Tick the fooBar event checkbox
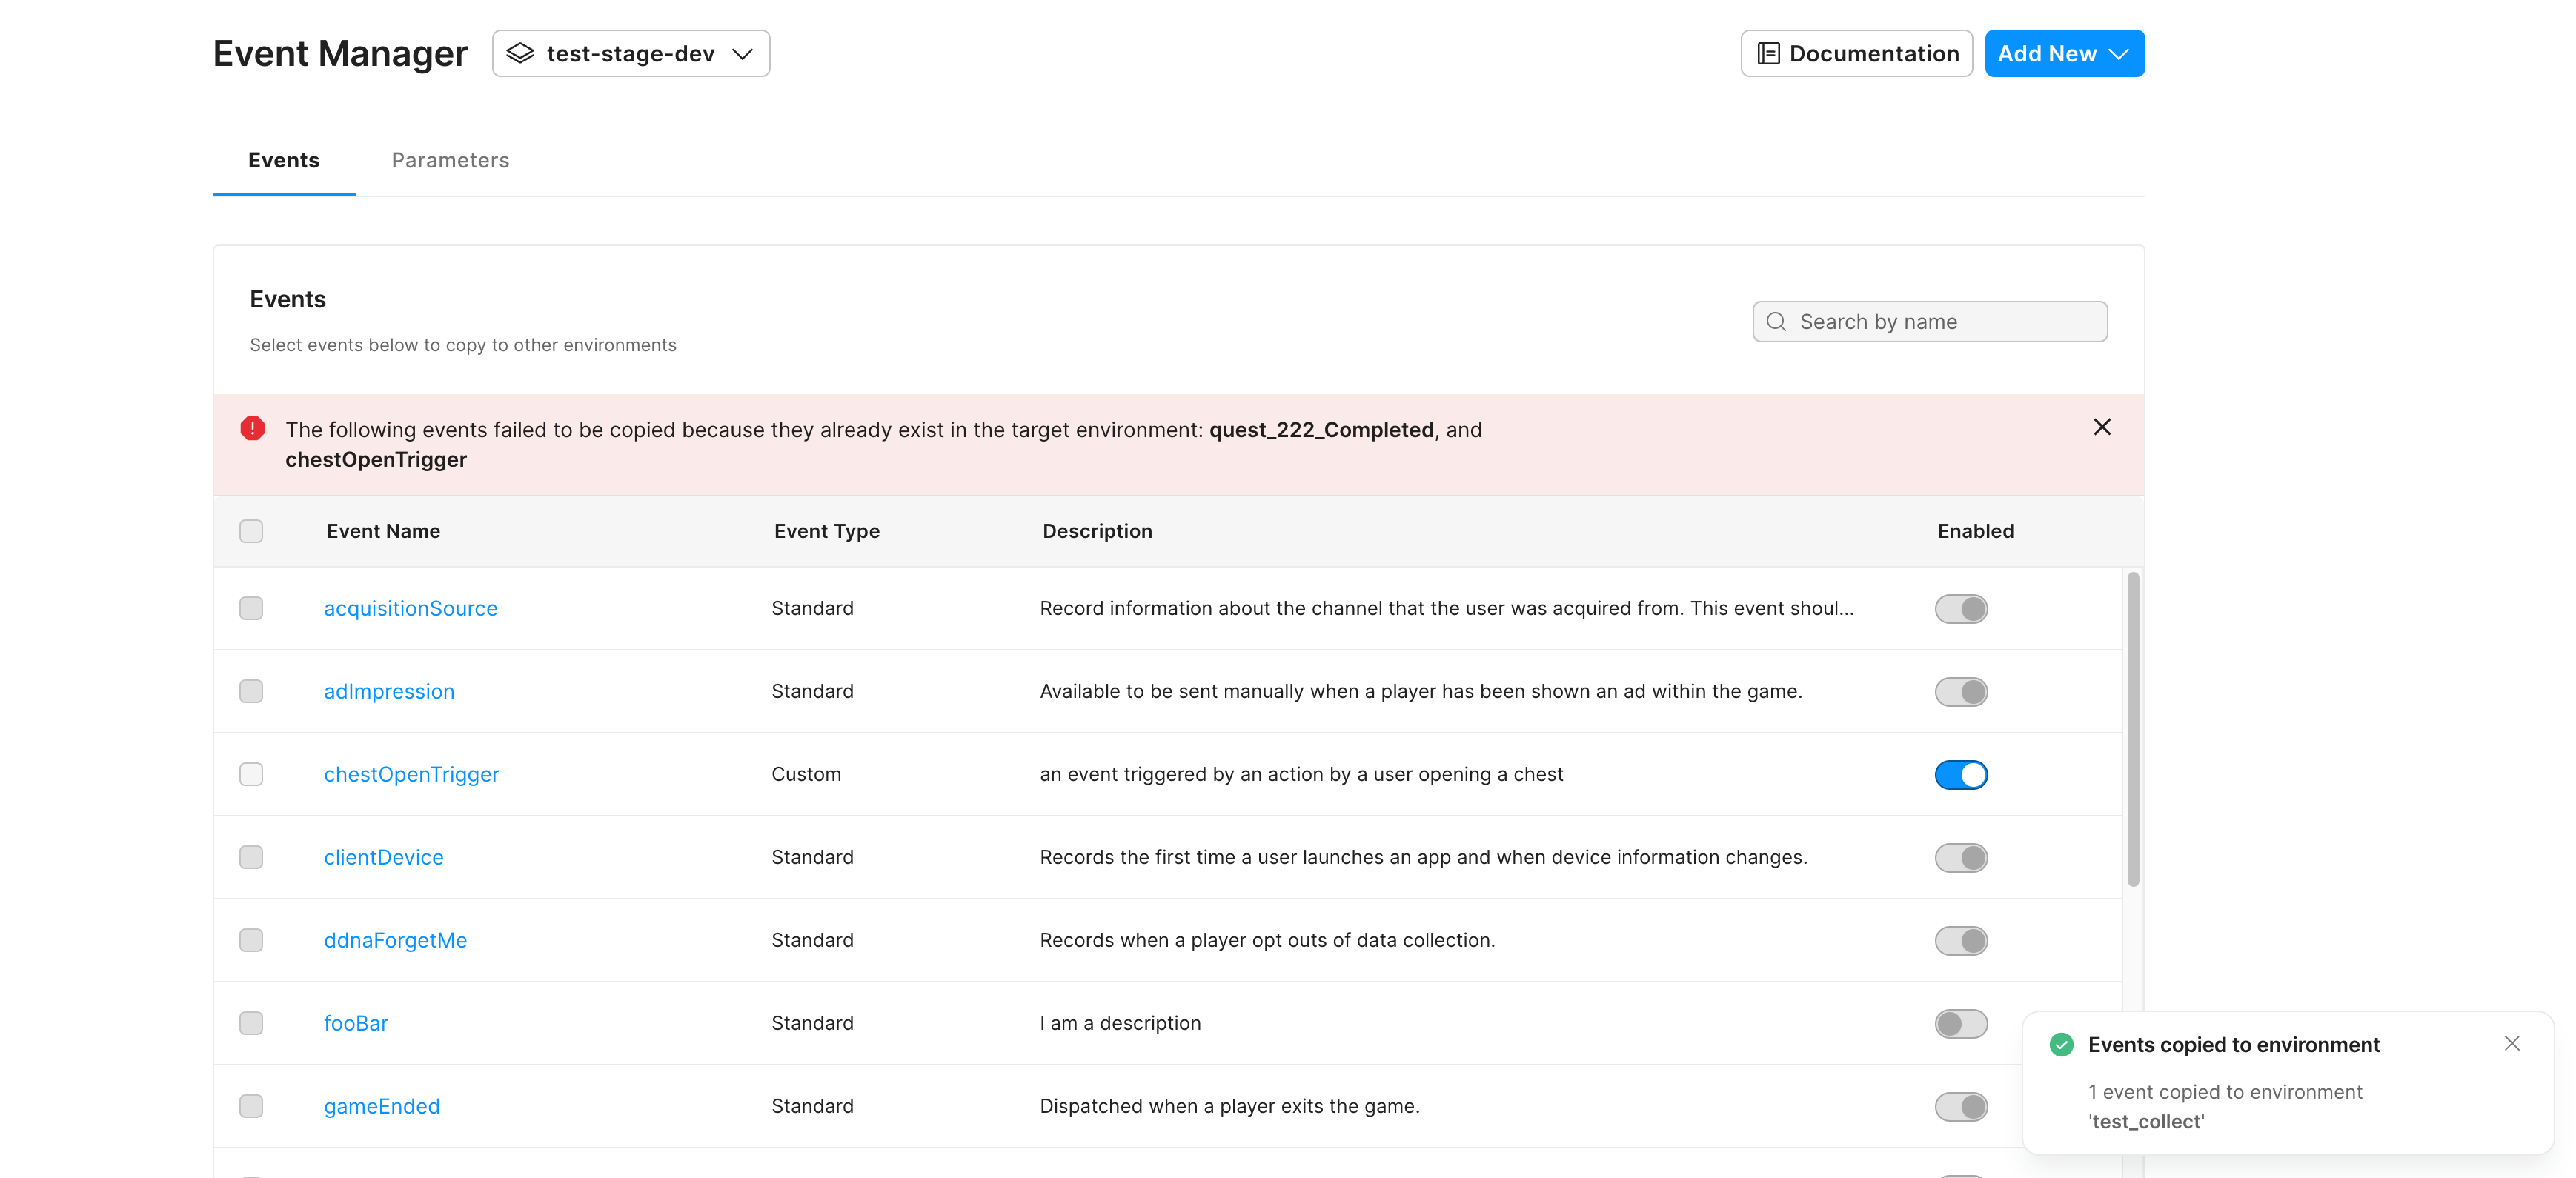2576x1178 pixels. pos(251,1023)
